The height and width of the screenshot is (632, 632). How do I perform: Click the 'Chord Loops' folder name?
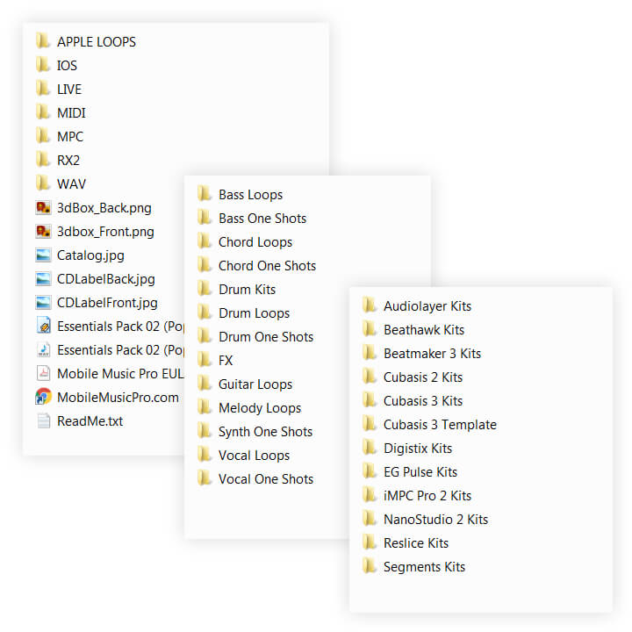click(255, 242)
